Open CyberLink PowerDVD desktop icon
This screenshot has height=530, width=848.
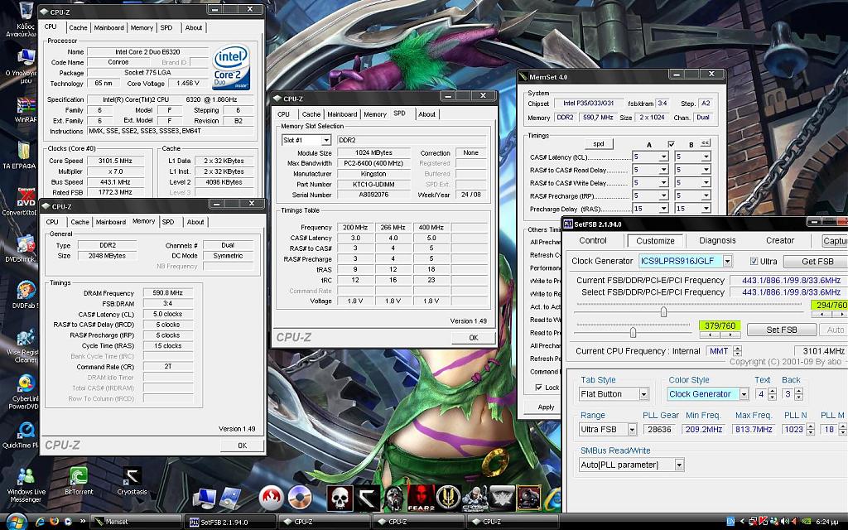[25, 392]
